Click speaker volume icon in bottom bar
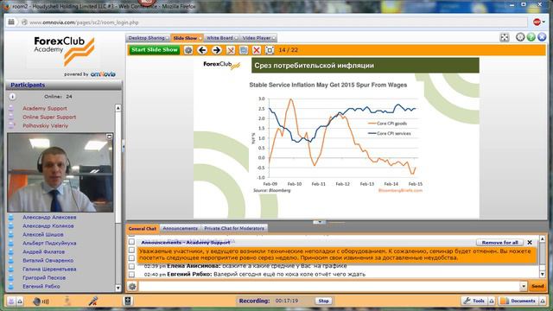This screenshot has width=553, height=311. point(36,301)
